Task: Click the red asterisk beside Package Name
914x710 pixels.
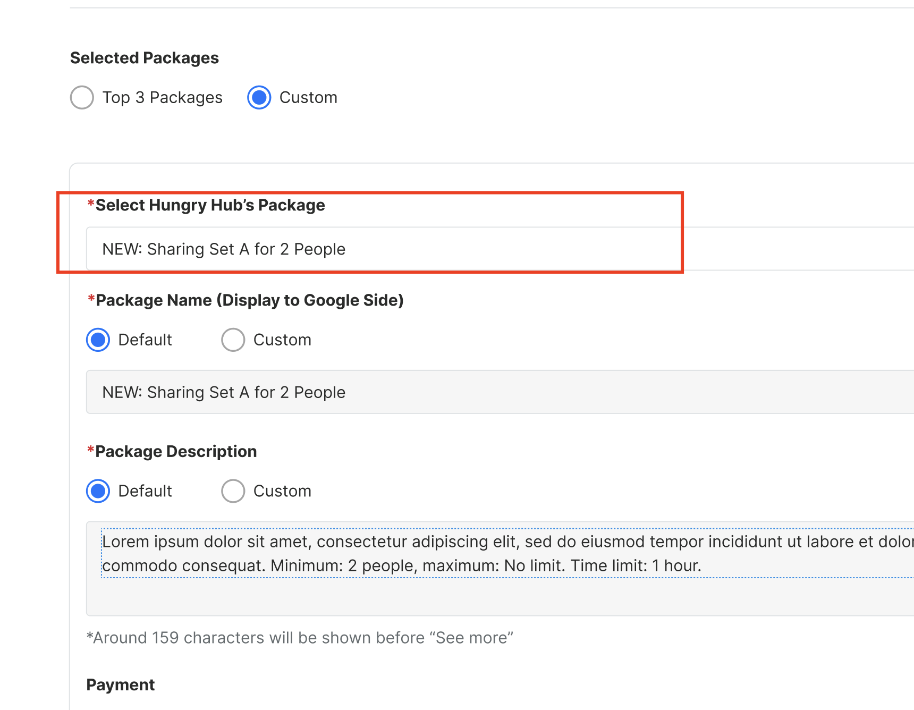Action: click(91, 299)
